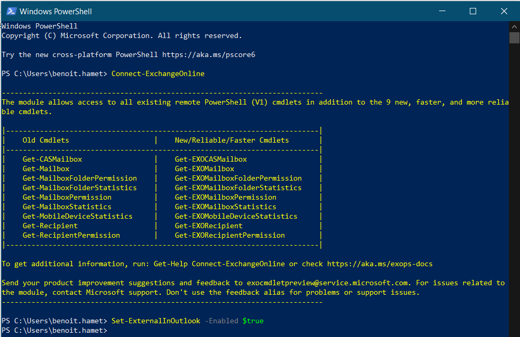The width and height of the screenshot is (520, 337).
Task: Select Get-CASMailbox in the old cmdlets column
Action: point(52,160)
